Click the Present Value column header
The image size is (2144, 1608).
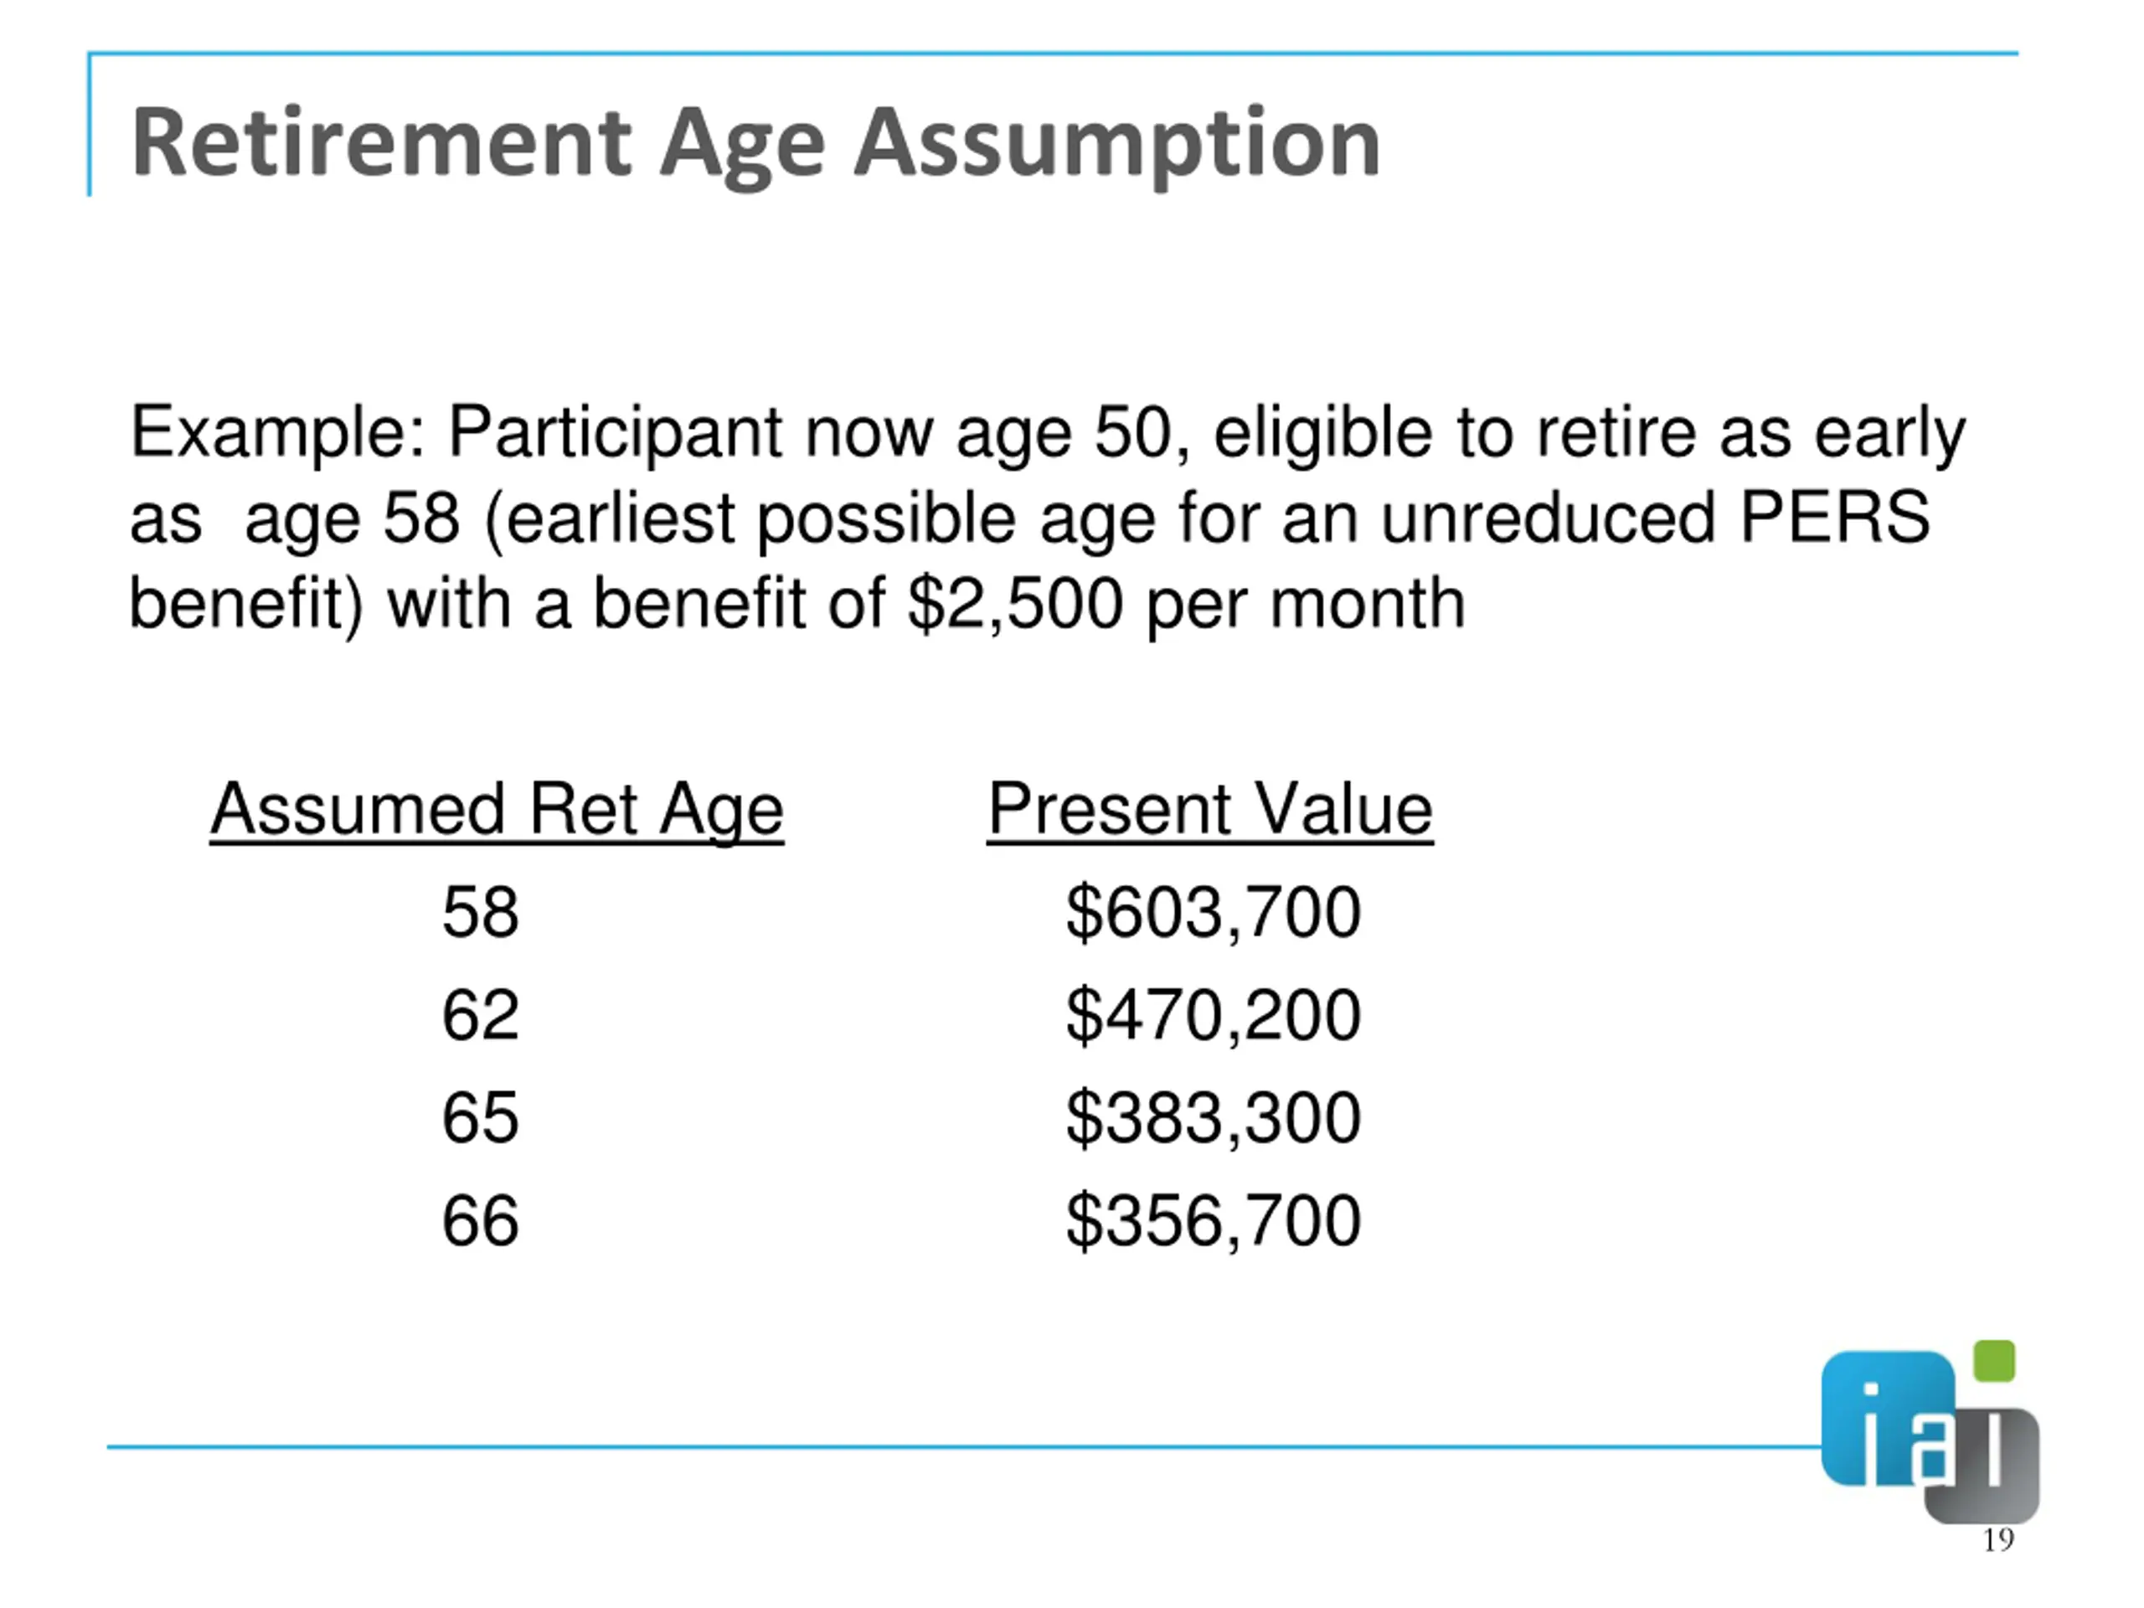click(x=1209, y=809)
